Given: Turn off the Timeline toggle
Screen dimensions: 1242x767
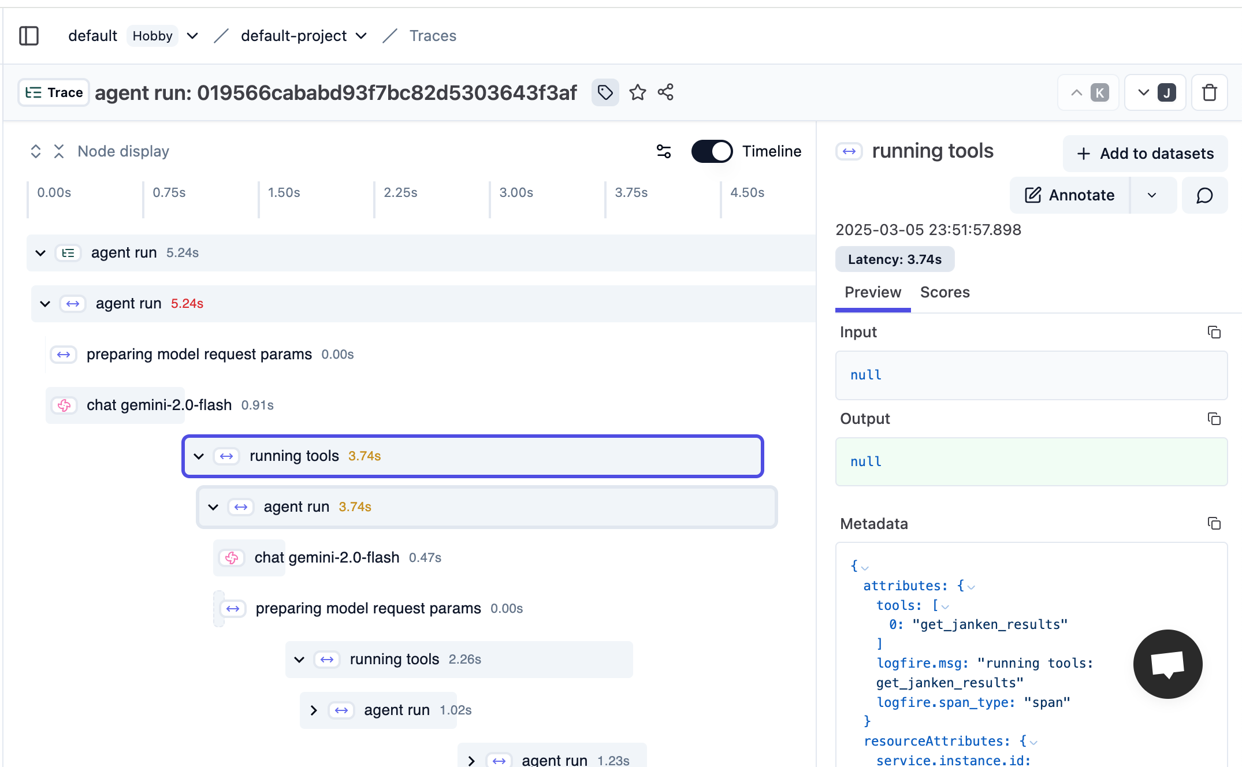Looking at the screenshot, I should coord(712,151).
